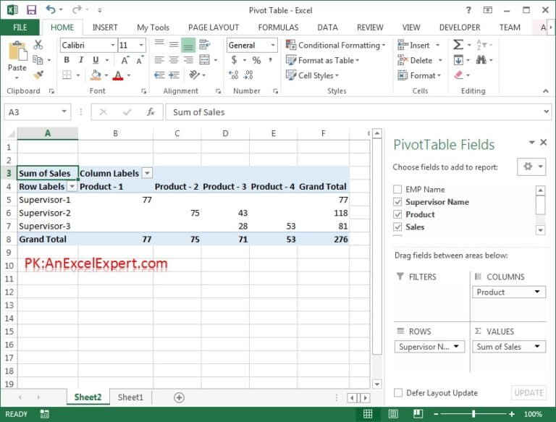The width and height of the screenshot is (556, 422).
Task: Click the Name Box showing A3
Action: 37,112
